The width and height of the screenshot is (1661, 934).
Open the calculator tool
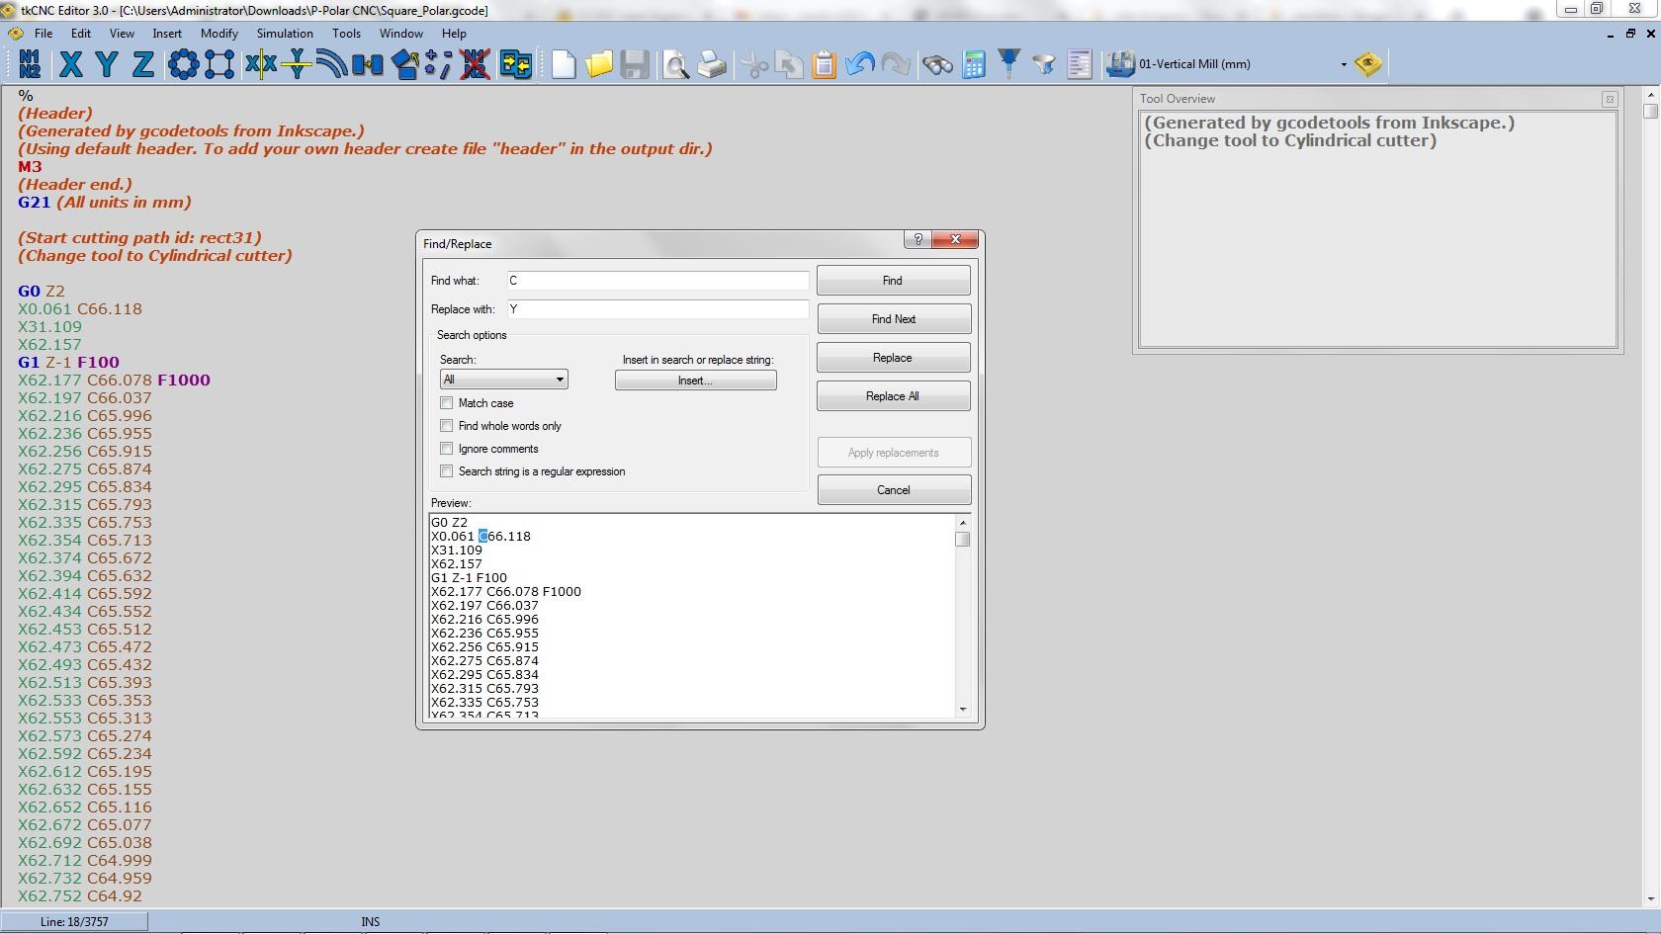click(974, 64)
